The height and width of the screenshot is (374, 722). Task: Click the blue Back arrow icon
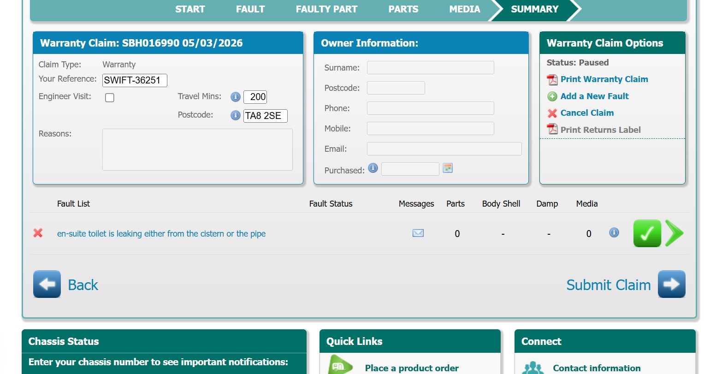pos(47,284)
